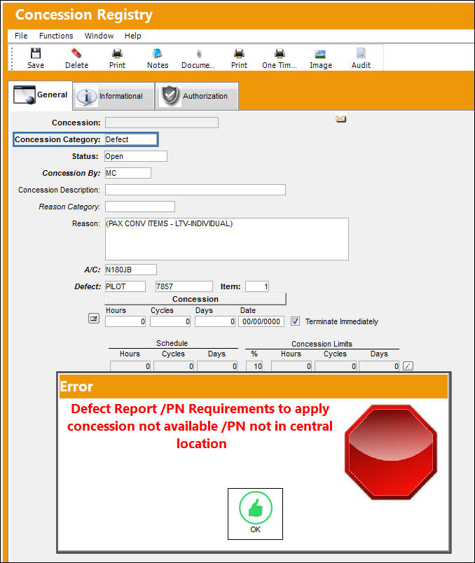Click the Reason Category field
This screenshot has width=475, height=563.
click(140, 207)
